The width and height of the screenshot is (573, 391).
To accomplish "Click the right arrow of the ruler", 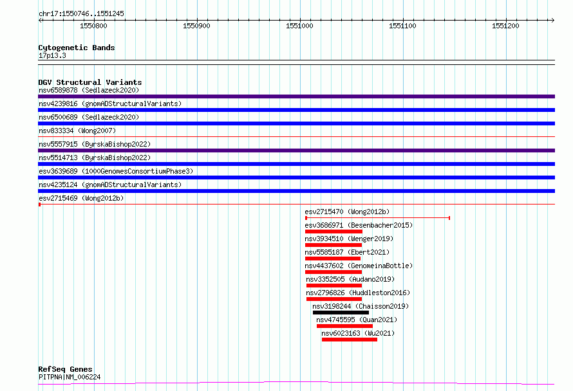I will (552, 20).
